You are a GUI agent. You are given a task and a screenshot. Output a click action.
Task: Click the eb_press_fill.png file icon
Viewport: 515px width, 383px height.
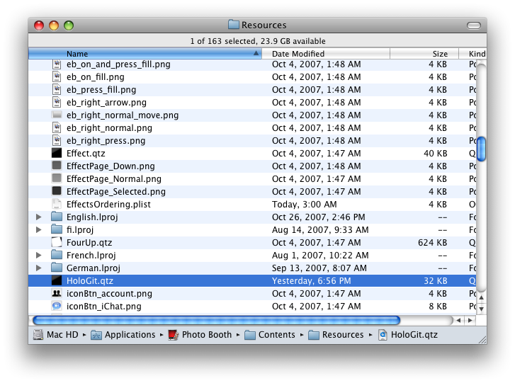point(57,90)
